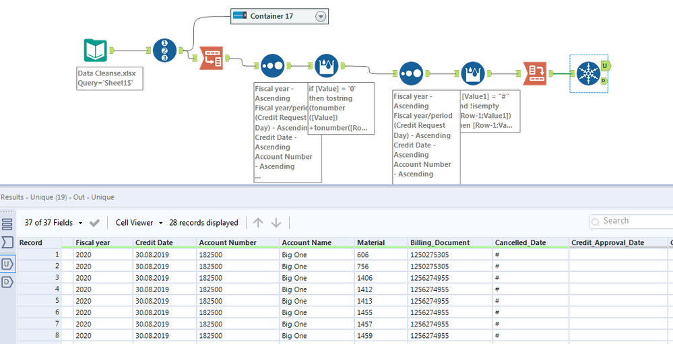This screenshot has height=344, width=673.
Task: Click the 28 records displayed label
Action: [x=204, y=223]
